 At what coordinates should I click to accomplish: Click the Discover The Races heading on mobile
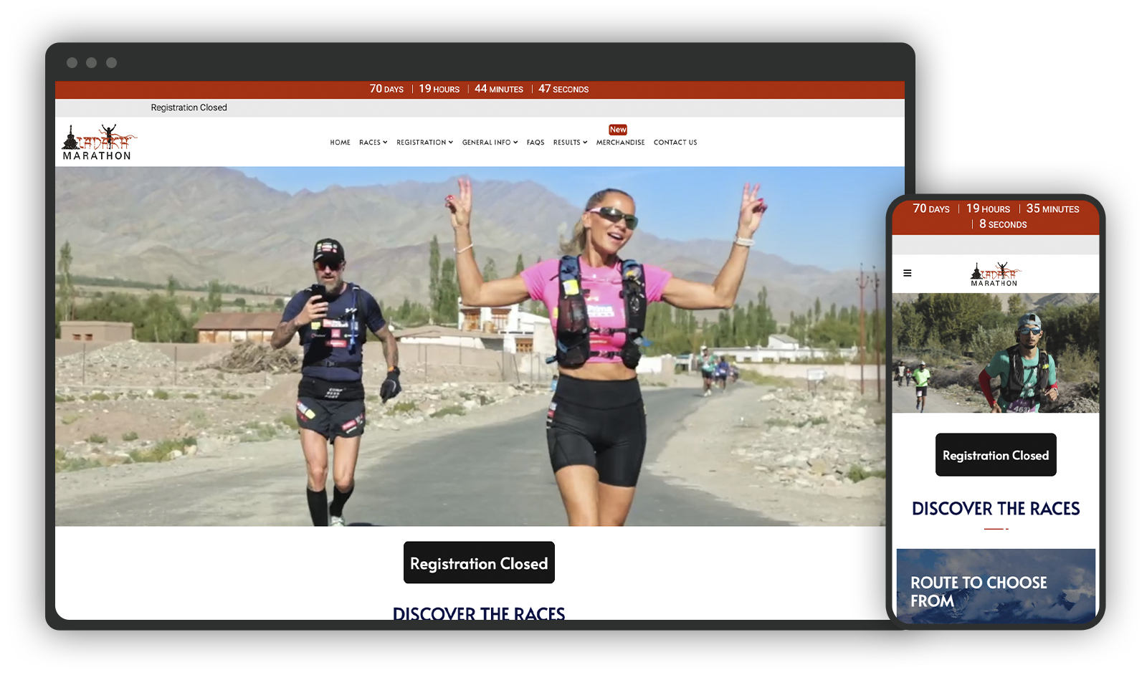(x=995, y=509)
